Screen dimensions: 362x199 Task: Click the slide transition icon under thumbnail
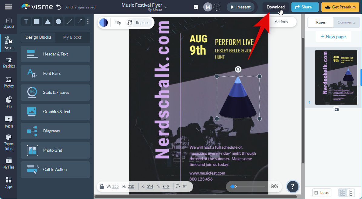pos(336,110)
